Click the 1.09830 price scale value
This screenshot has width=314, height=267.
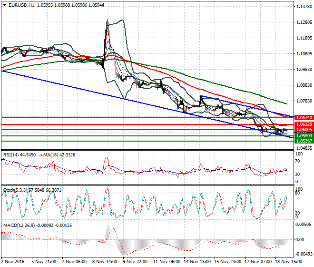[304, 69]
